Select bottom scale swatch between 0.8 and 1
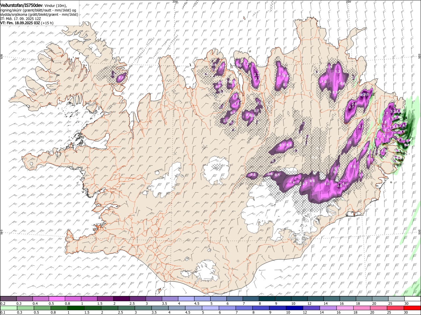 tap(59, 308)
